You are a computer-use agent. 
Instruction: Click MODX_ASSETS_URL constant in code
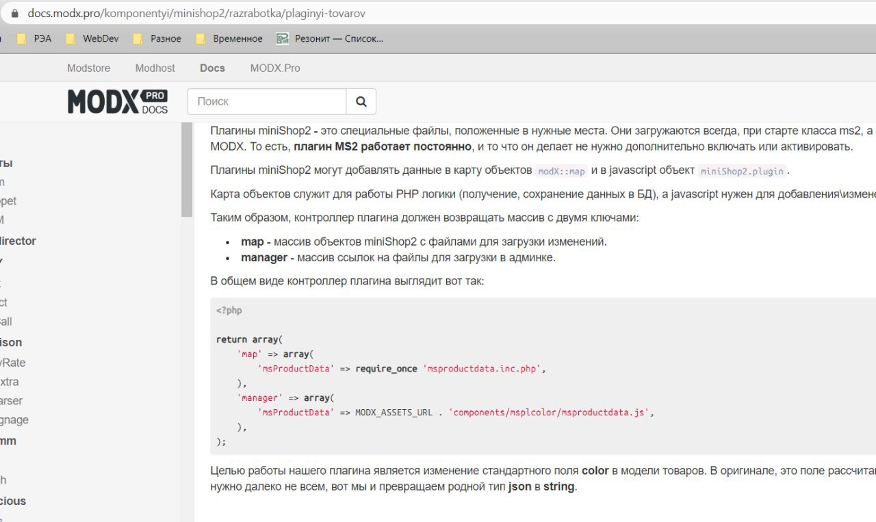pos(394,413)
